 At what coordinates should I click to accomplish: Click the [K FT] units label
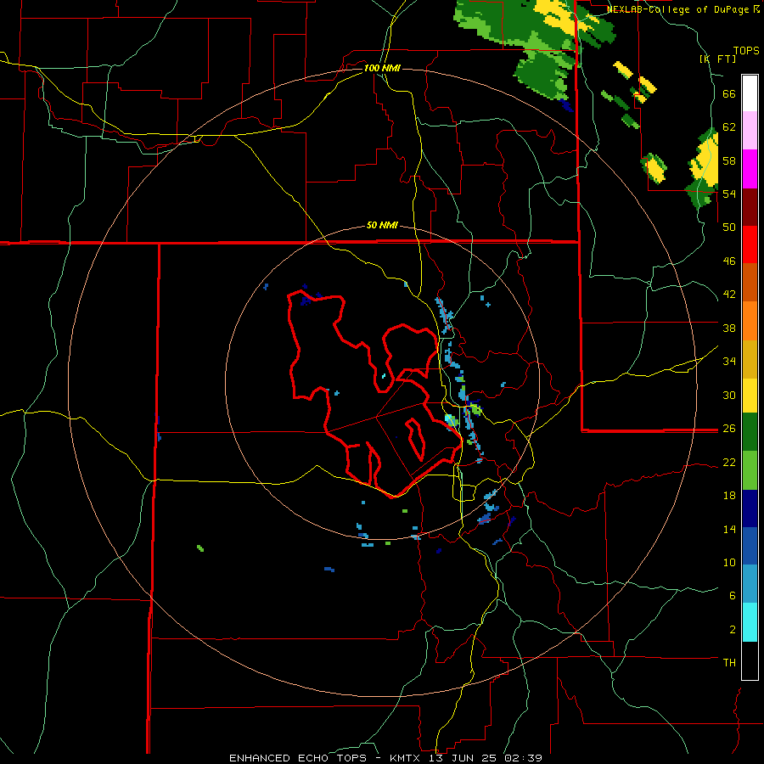click(x=717, y=59)
